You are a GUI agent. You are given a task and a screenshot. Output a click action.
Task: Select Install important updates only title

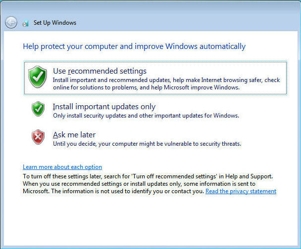104,107
